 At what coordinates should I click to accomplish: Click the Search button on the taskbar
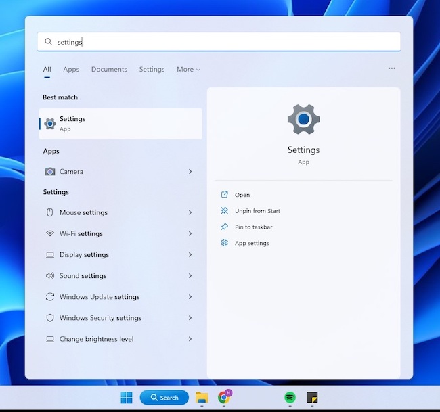[164, 397]
